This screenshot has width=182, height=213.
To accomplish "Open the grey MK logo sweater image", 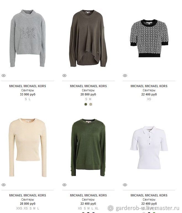I will [28, 38].
